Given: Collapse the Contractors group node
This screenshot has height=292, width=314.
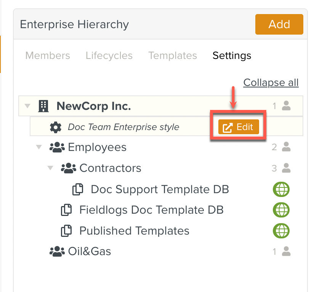Looking at the screenshot, I should [50, 168].
